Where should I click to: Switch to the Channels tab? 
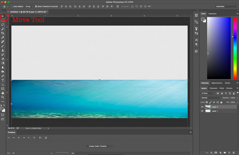213,88
